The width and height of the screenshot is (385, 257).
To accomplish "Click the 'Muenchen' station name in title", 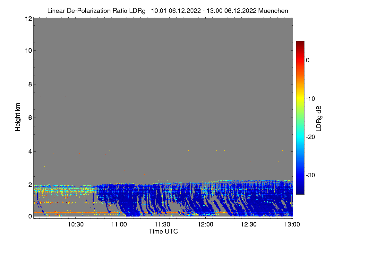I will 273,11.
